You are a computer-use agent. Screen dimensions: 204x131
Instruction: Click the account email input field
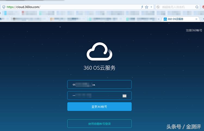click(99, 85)
